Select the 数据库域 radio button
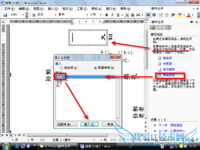 pyautogui.click(x=96, y=68)
